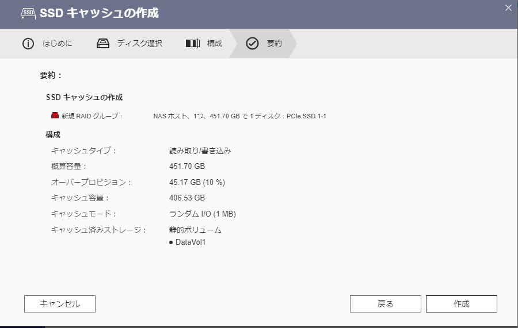Close the SSD cache creation dialog
This screenshot has width=518, height=328.
click(x=508, y=7)
